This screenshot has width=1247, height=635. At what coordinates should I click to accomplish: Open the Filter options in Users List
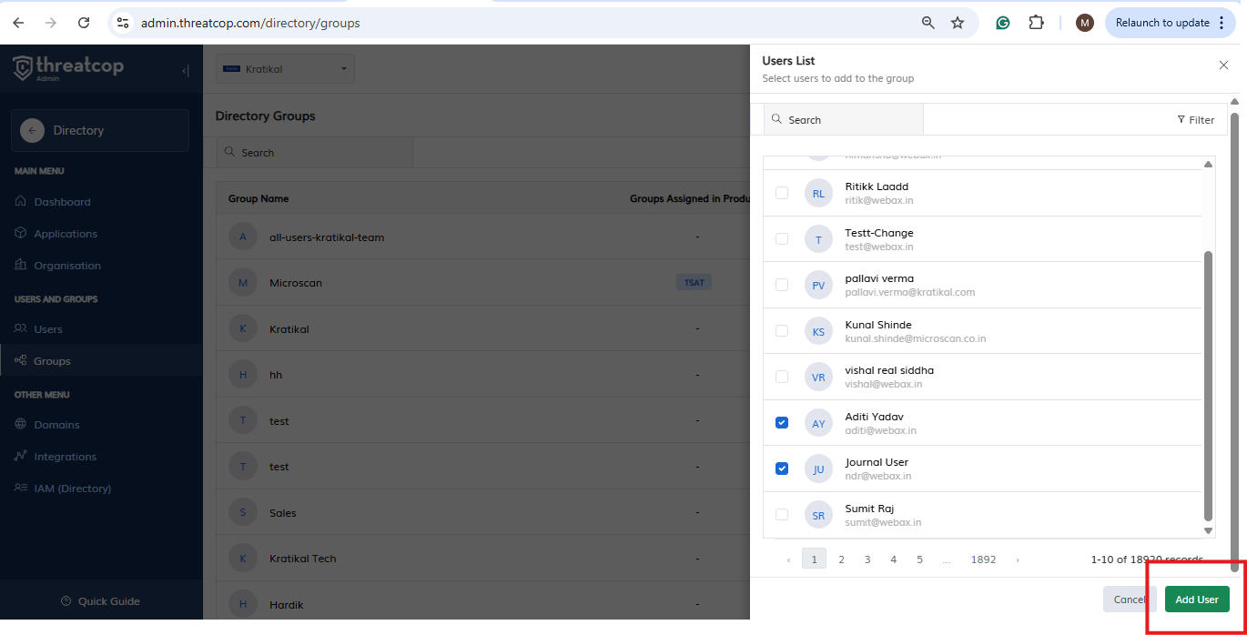click(1195, 120)
